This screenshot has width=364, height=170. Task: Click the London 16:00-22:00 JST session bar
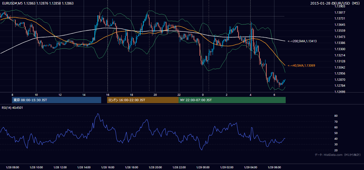pyautogui.click(x=143, y=100)
